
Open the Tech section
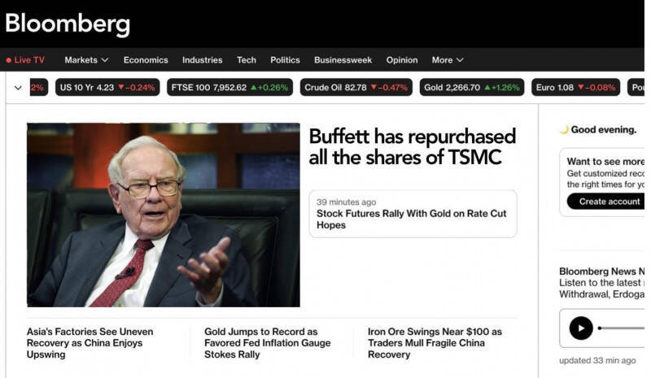pyautogui.click(x=247, y=60)
